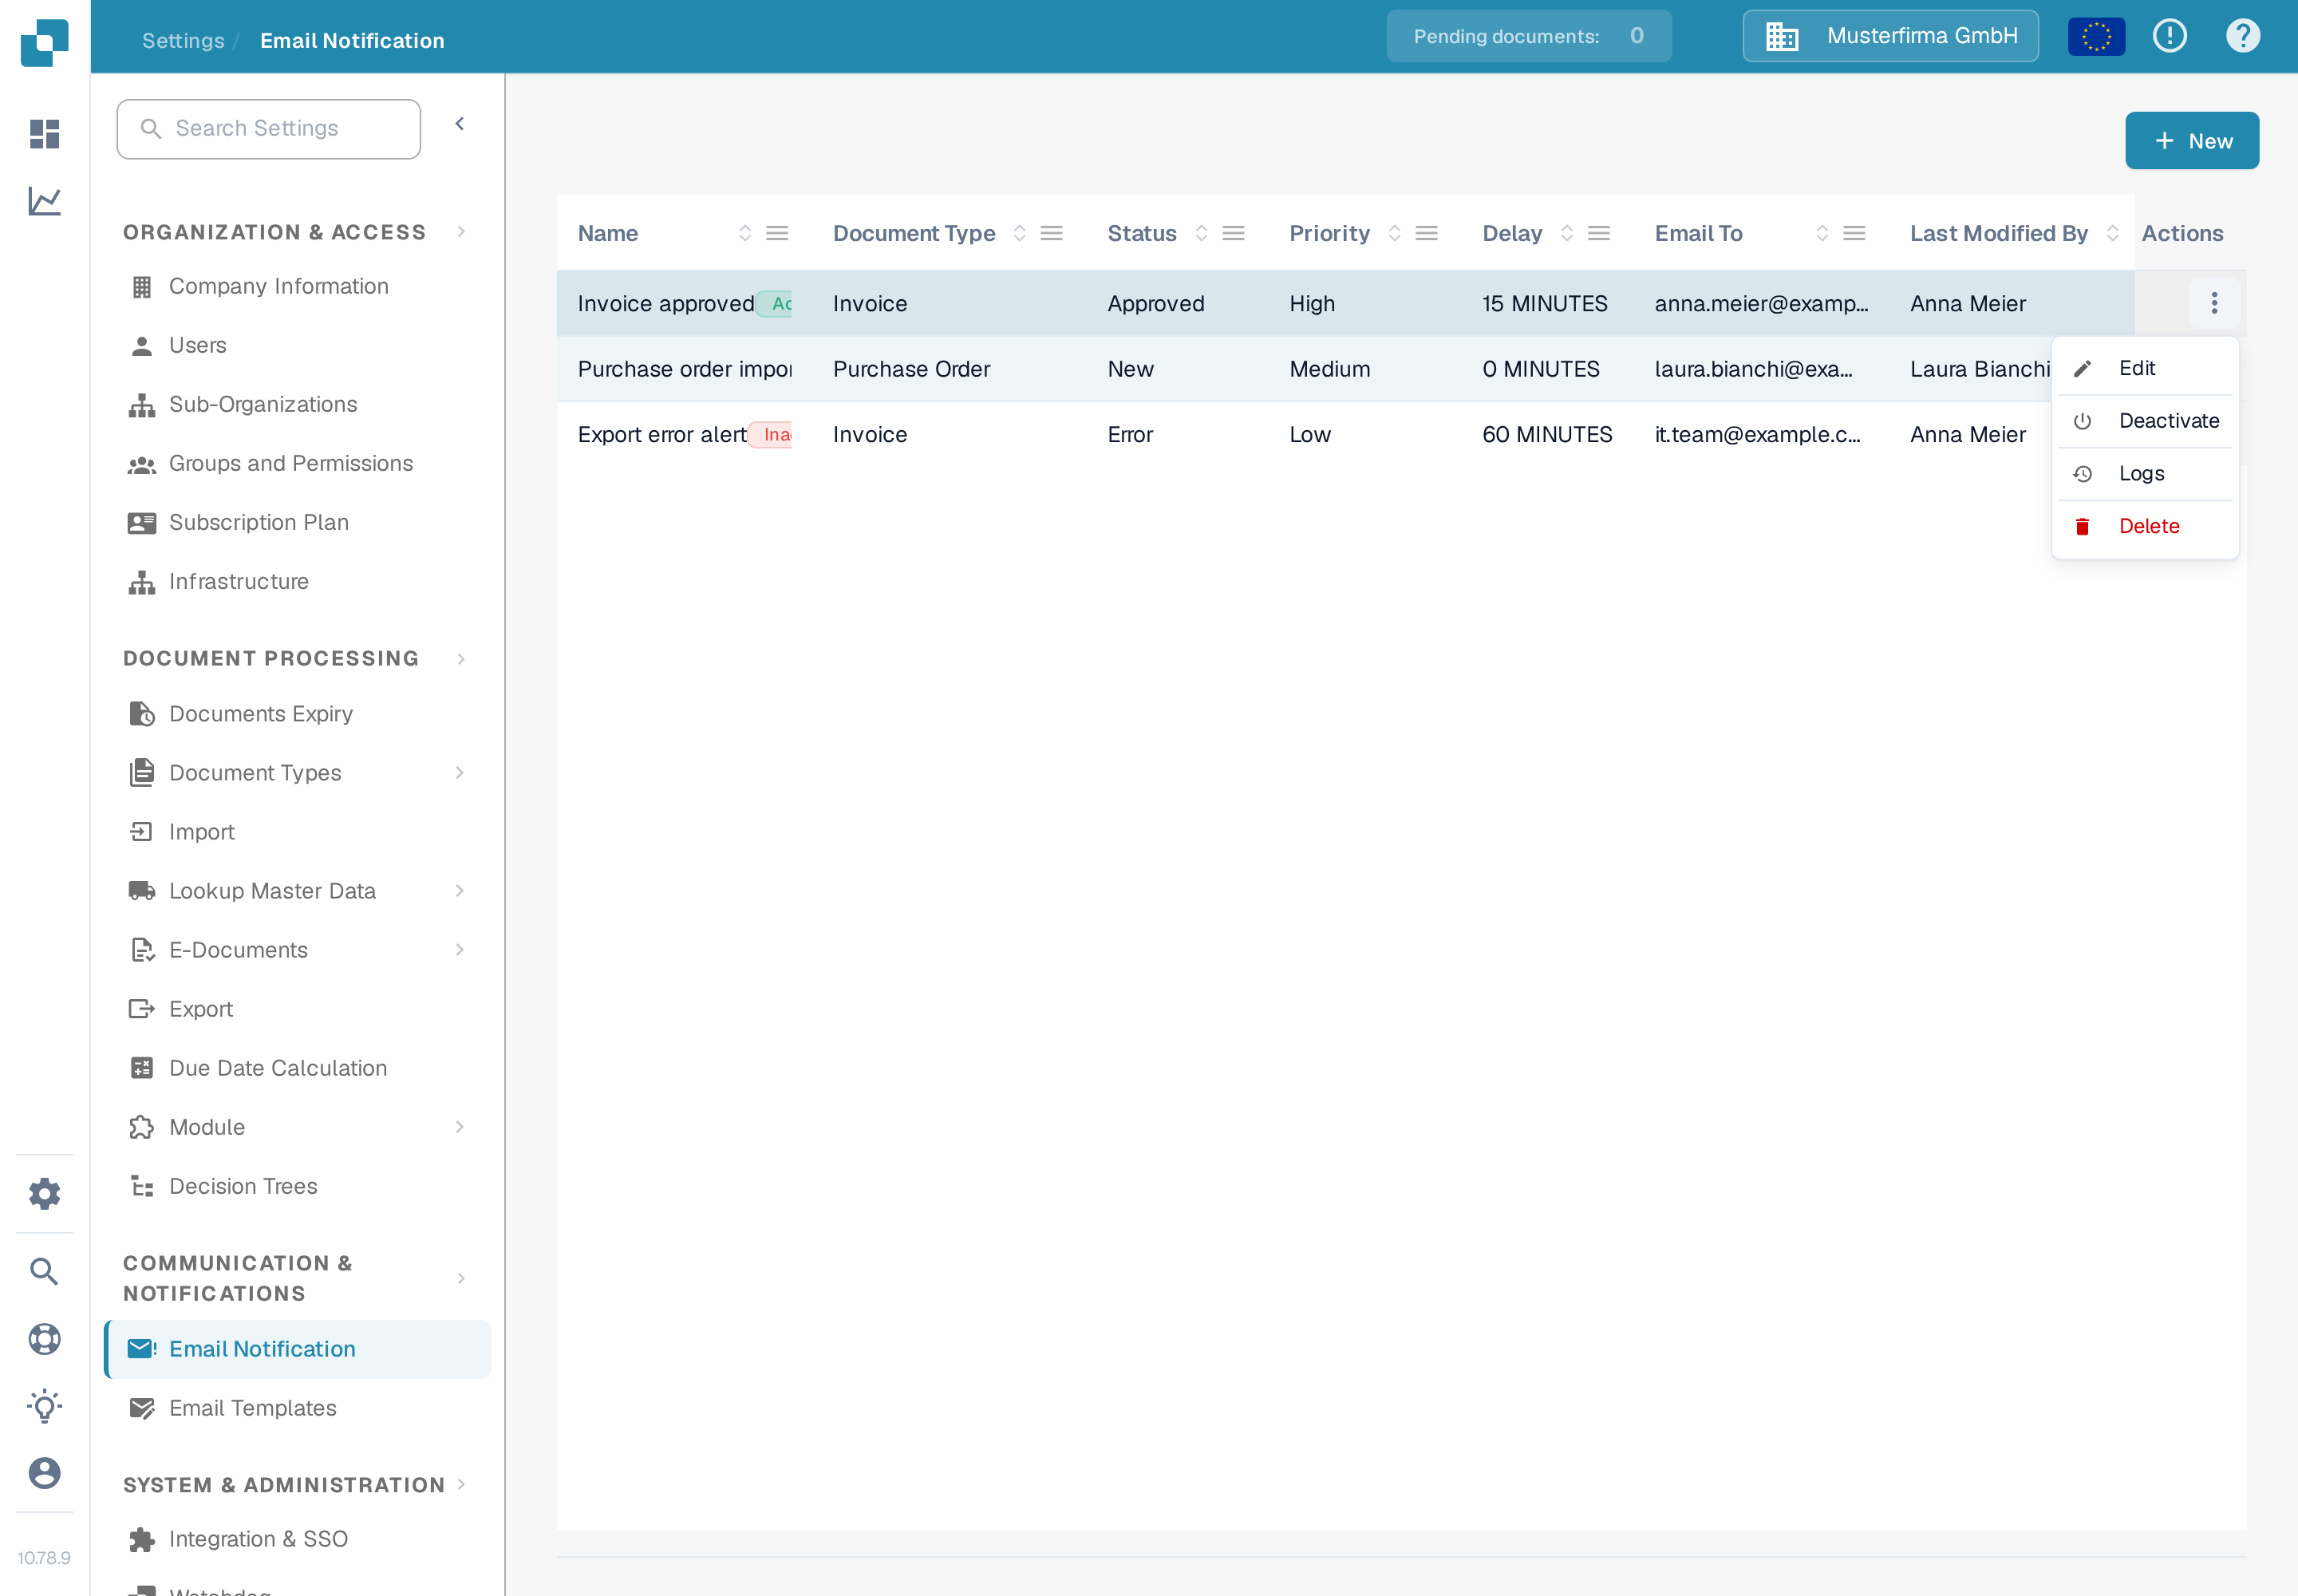Screen dimensions: 2298x1596
Task: Collapse the settings sidebar chevron
Action: click(x=460, y=124)
